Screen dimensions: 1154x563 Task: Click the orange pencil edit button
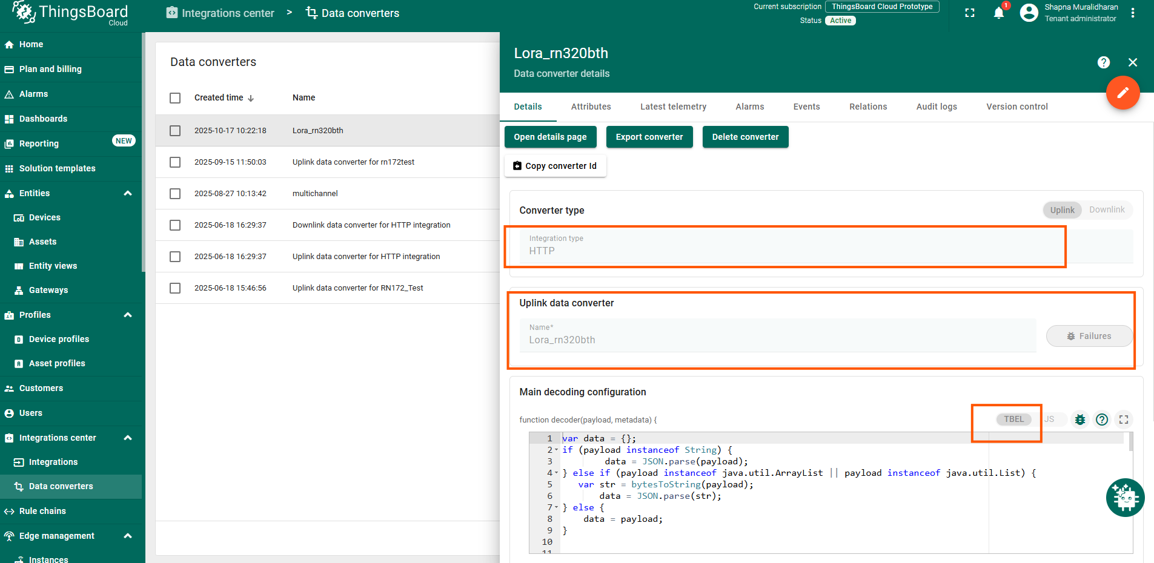(1122, 93)
